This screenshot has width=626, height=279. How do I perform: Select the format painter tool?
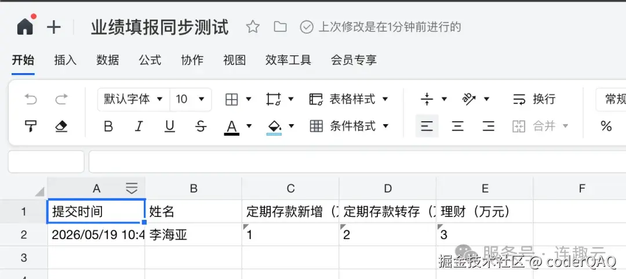coord(31,126)
